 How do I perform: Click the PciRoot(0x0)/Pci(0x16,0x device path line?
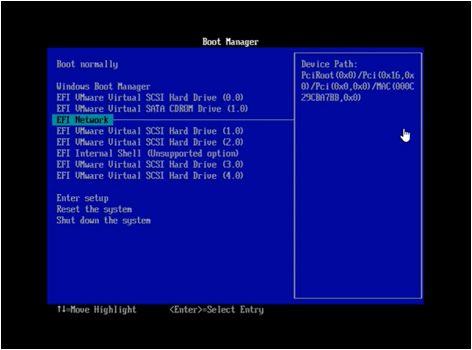358,75
